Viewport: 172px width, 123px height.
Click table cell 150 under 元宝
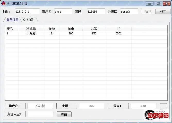pos(94,33)
